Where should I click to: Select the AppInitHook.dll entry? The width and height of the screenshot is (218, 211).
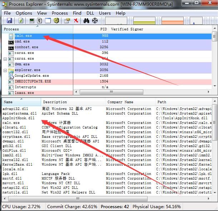tap(107, 118)
